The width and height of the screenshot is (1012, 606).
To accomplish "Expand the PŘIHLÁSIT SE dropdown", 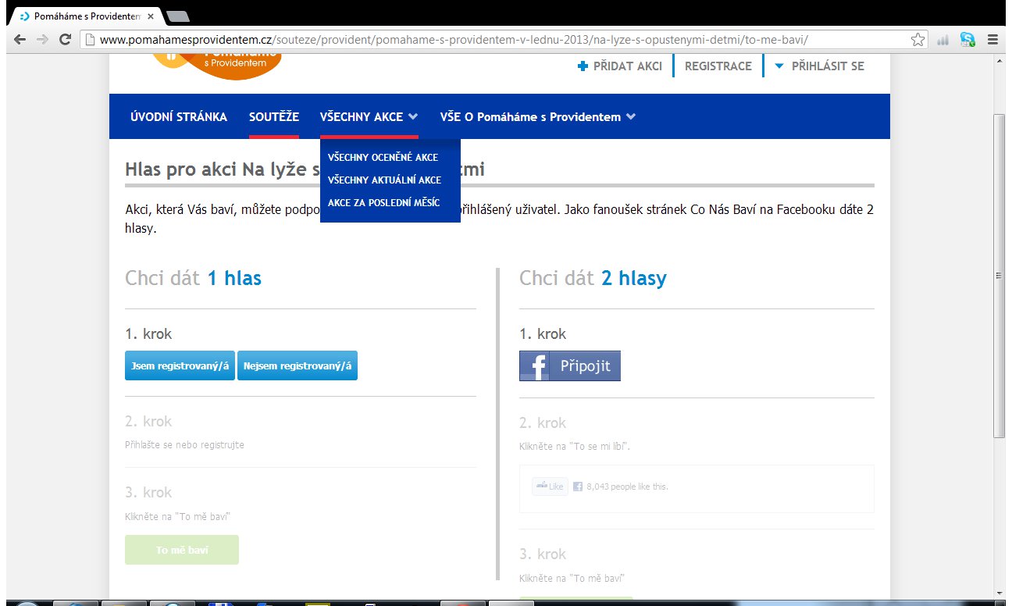I will coord(820,66).
